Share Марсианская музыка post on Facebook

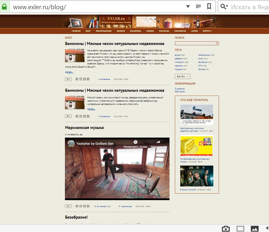coord(77,206)
